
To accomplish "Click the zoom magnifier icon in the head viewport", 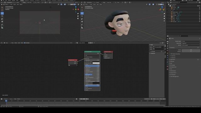I will (x=164, y=14).
